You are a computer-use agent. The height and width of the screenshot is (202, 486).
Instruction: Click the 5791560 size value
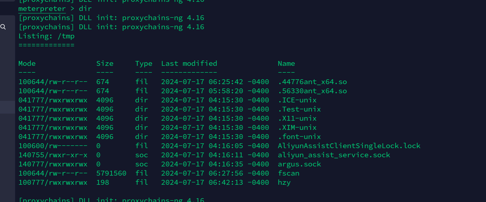(111, 173)
